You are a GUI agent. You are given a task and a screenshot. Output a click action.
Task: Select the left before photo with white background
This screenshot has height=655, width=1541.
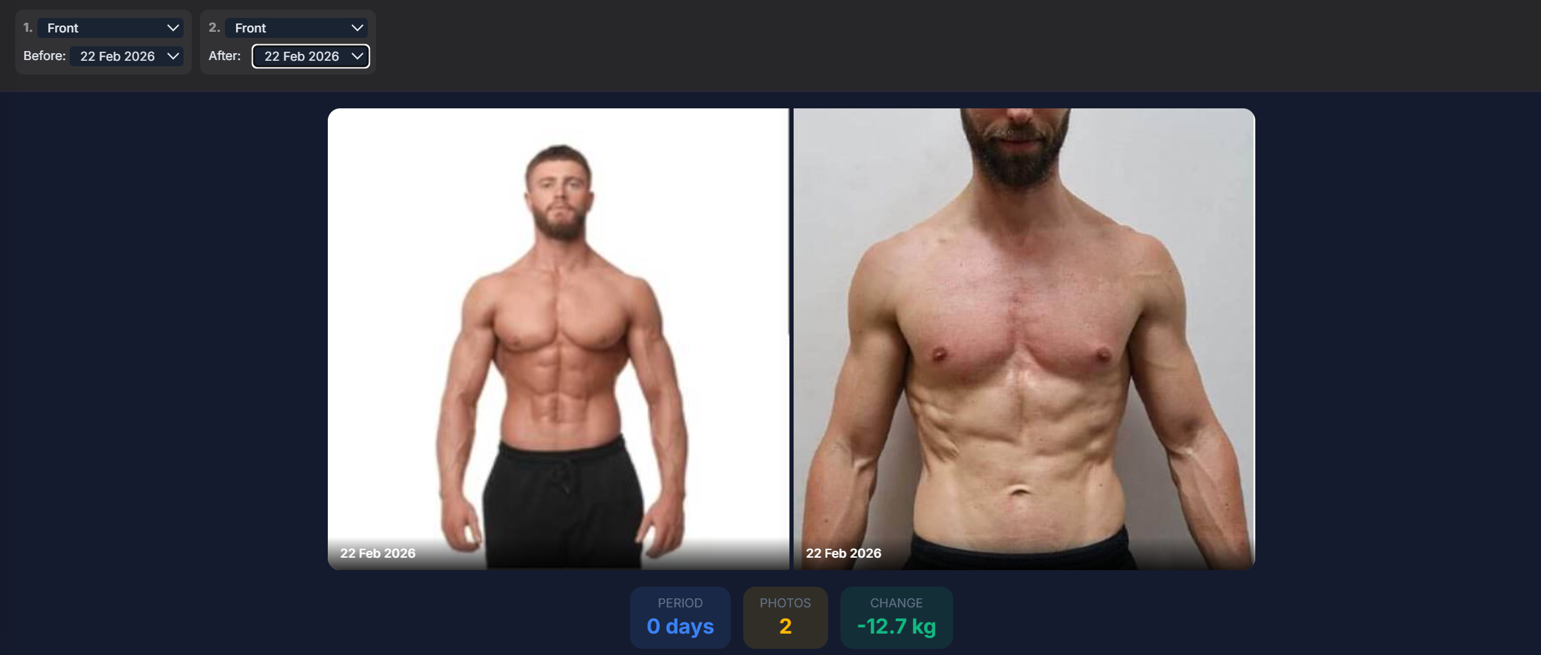(558, 339)
